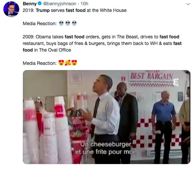Click the second Media Reaction label
Image resolution: width=194 pixels, height=169 pixels.
(40, 63)
